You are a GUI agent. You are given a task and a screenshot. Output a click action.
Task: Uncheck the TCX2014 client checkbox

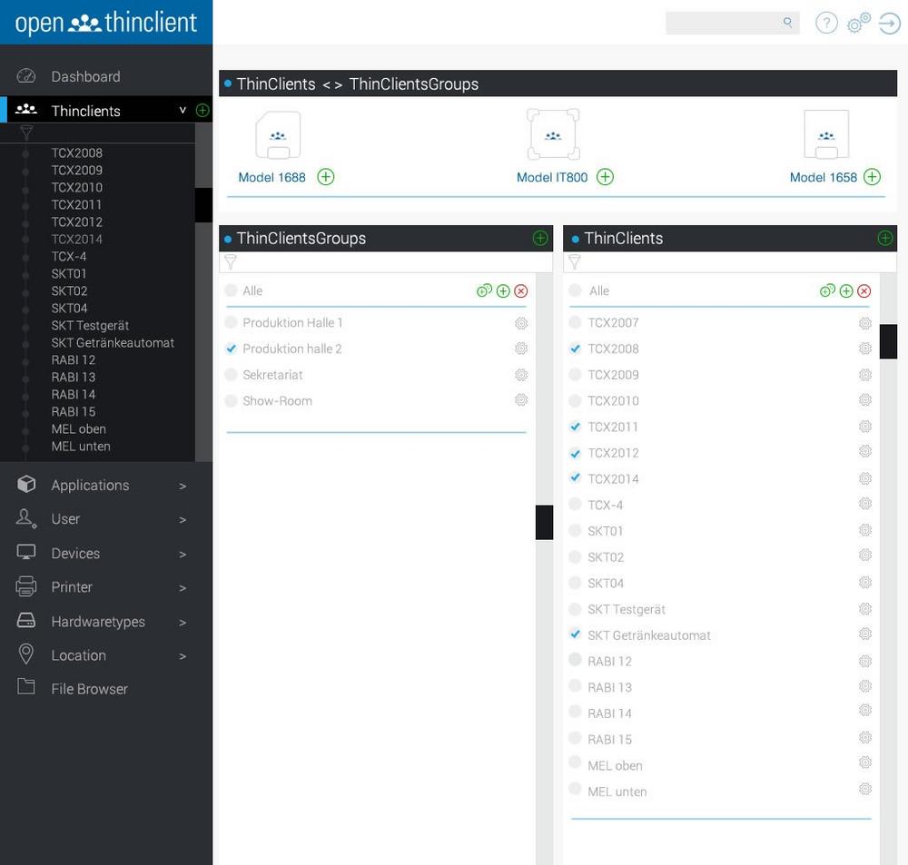click(575, 477)
